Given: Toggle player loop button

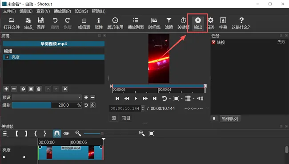Looking at the screenshot, I should click(x=164, y=99).
